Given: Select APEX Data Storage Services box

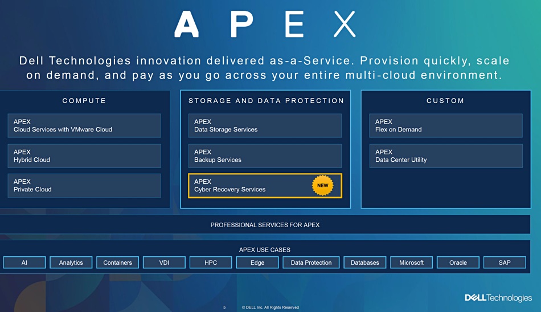Looking at the screenshot, I should point(265,126).
